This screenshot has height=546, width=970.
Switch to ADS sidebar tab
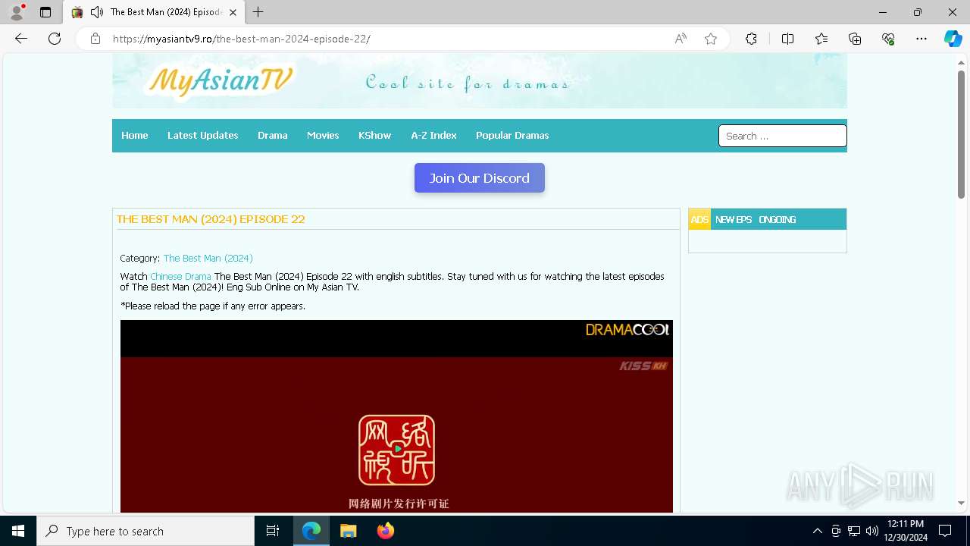699,219
